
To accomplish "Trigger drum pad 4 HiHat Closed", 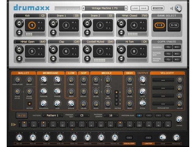I will [x=134, y=25].
